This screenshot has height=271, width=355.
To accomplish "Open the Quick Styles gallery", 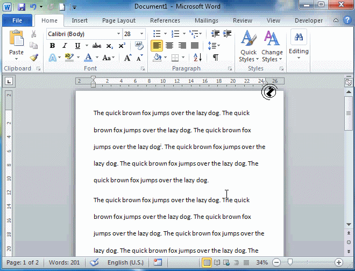I will pos(248,46).
